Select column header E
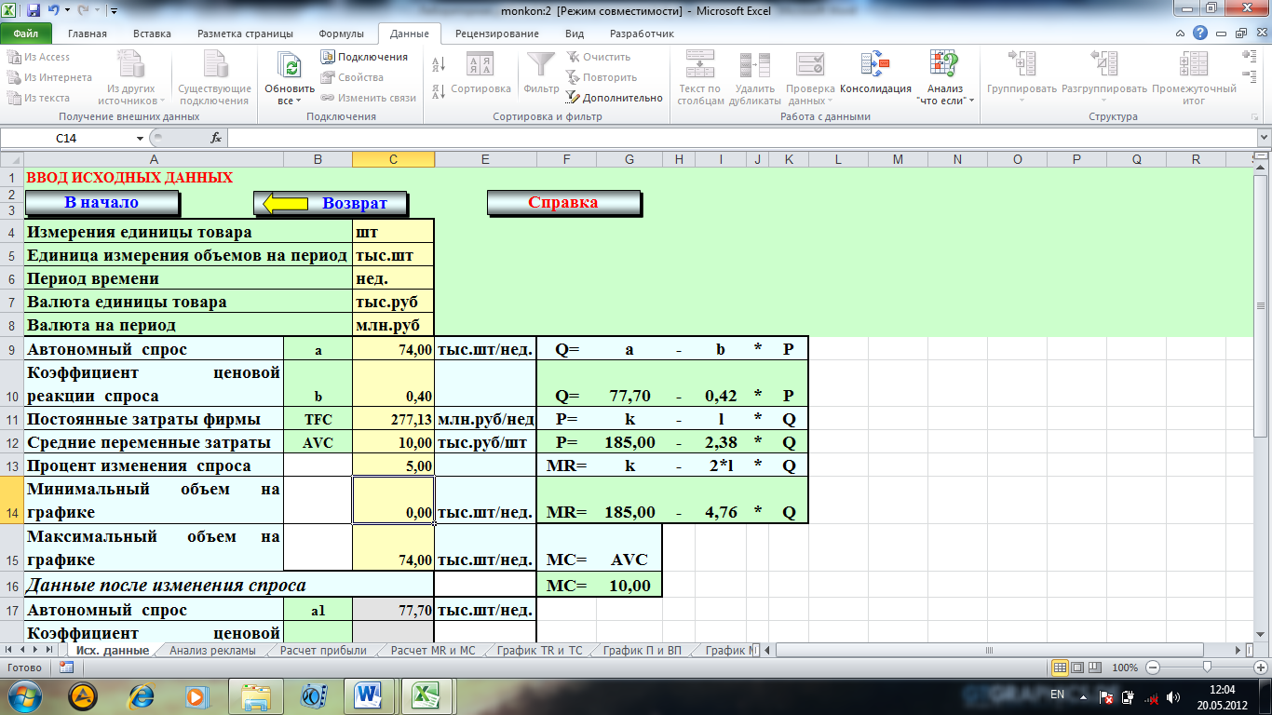 pos(485,159)
